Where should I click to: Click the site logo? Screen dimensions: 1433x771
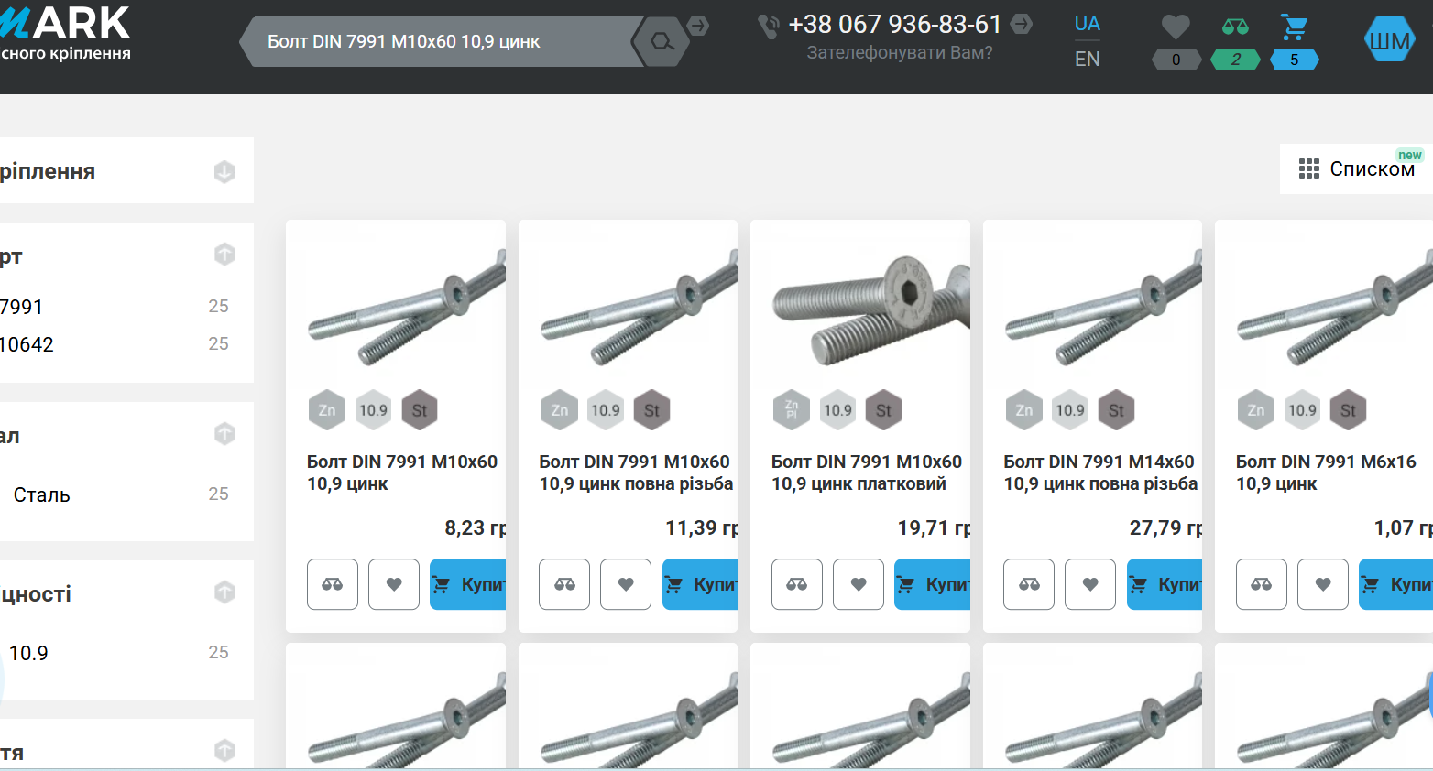tap(65, 33)
